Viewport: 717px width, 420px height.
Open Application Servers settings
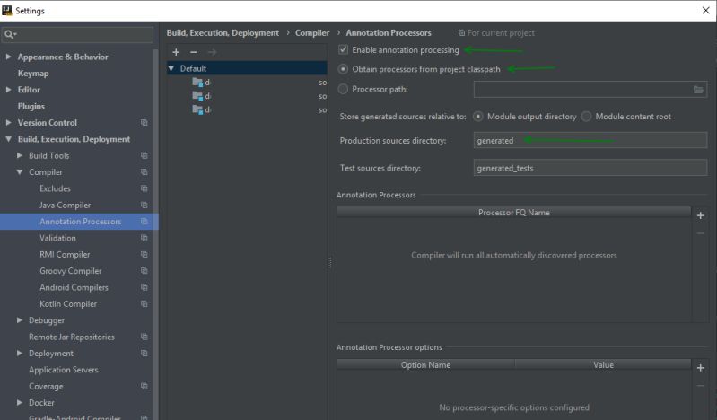[63, 370]
